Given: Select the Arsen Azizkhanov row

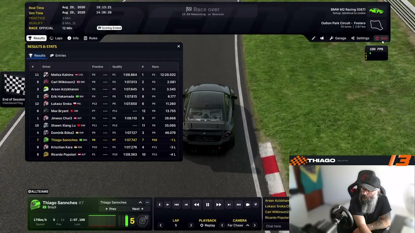Looking at the screenshot, I should click(x=104, y=89).
